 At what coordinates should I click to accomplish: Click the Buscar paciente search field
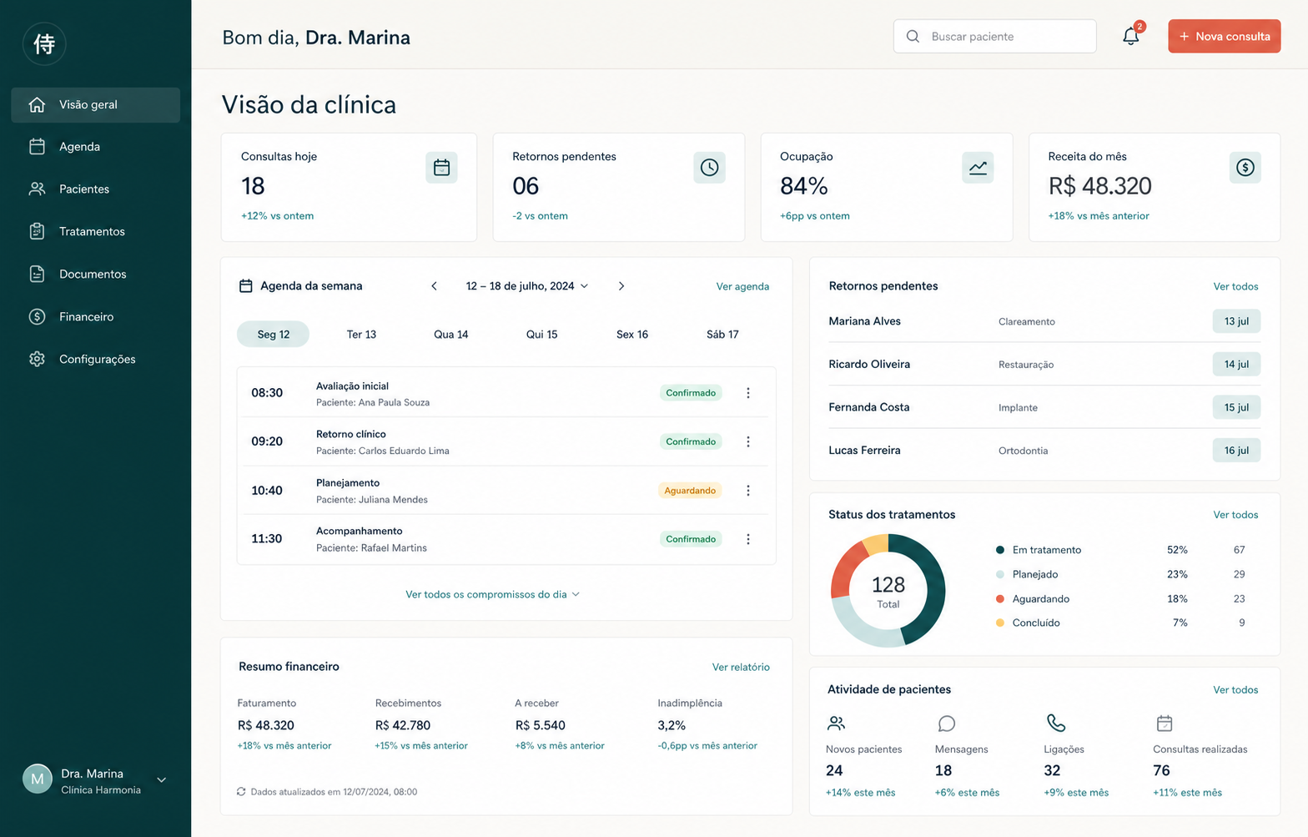994,36
